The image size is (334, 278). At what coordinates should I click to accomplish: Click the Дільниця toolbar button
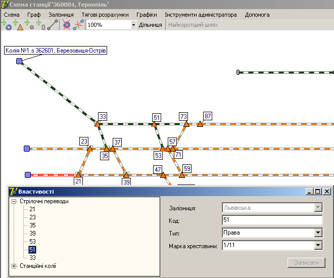pyautogui.click(x=150, y=25)
